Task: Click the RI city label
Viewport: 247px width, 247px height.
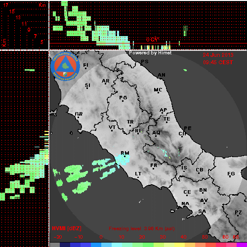Action: pyautogui.click(x=138, y=131)
